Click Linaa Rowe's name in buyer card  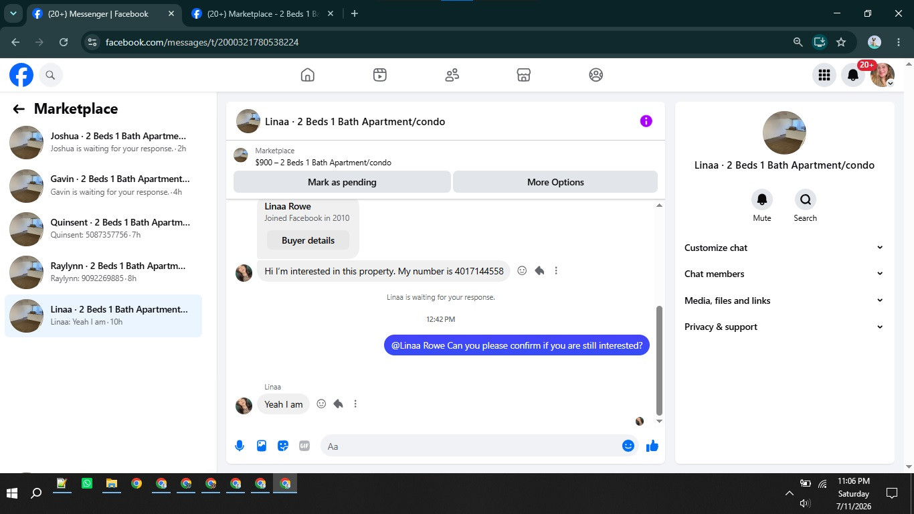(x=288, y=206)
